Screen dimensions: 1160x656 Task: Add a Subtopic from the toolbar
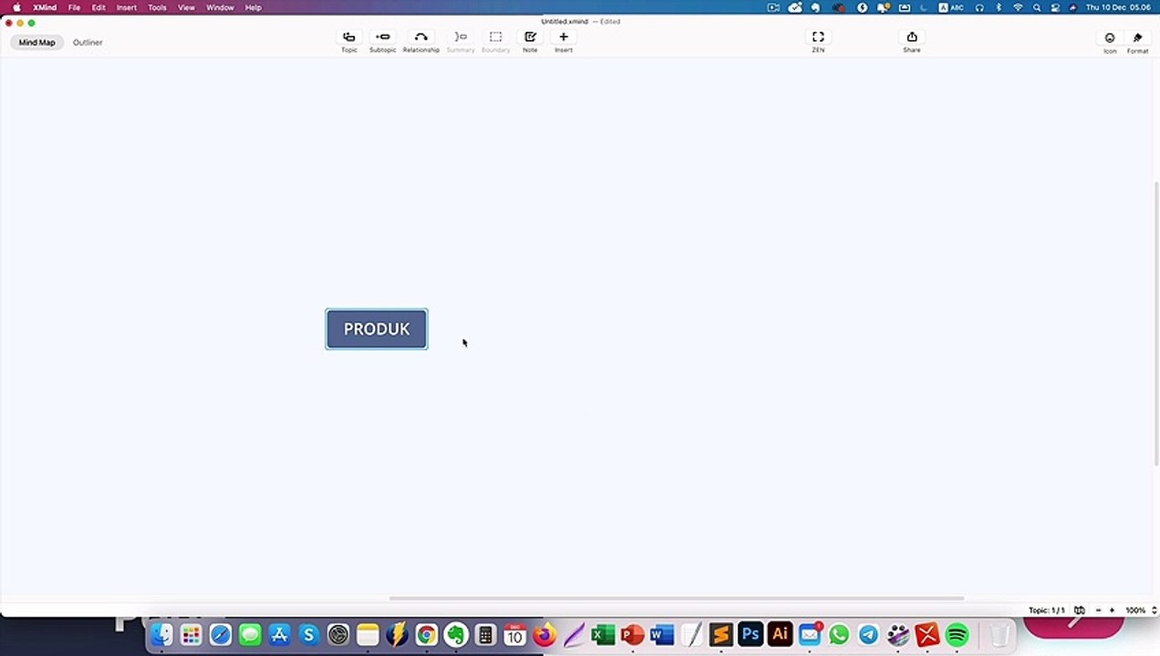(383, 41)
